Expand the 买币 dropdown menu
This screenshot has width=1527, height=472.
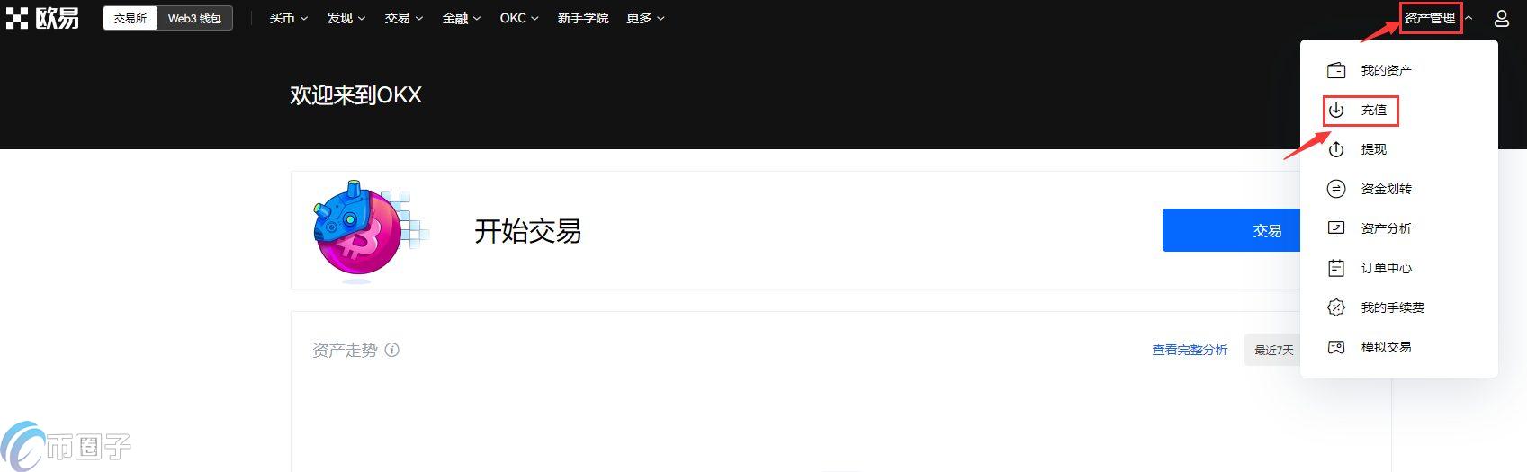[289, 18]
